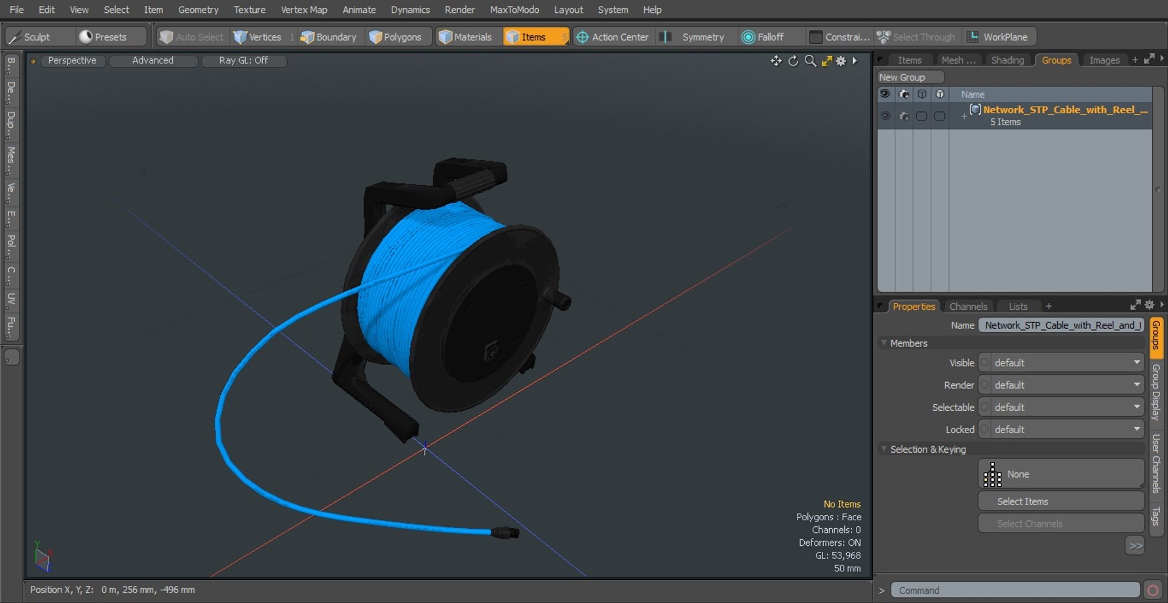Switch to the Images tab
The image size is (1168, 603).
pos(1104,60)
